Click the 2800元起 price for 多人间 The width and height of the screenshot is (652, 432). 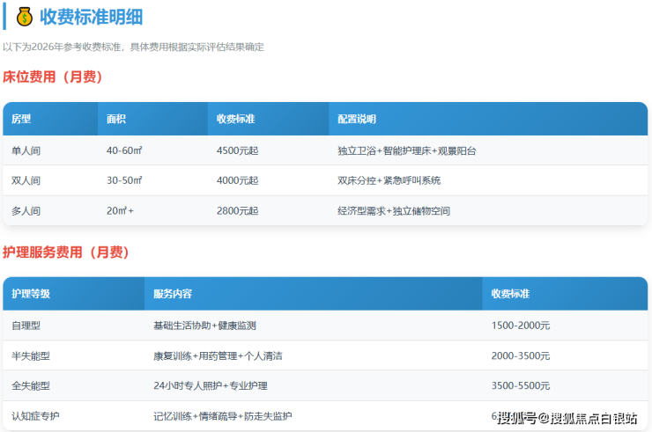(237, 211)
